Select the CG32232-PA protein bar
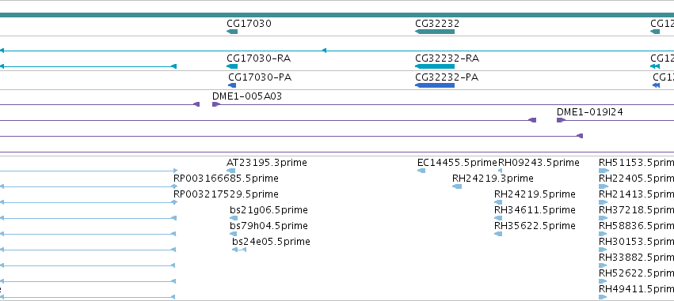The image size is (674, 301). (x=435, y=85)
